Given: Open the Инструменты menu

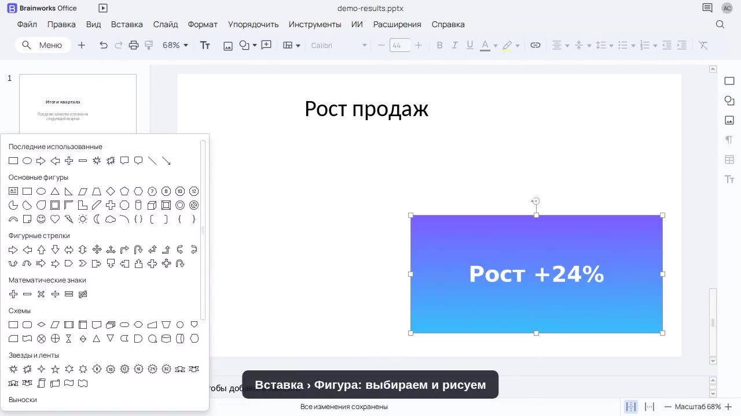Looking at the screenshot, I should 315,24.
